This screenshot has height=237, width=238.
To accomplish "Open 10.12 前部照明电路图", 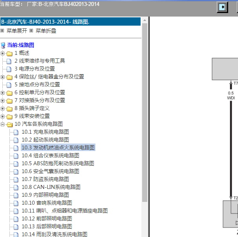I will coord(47,219).
